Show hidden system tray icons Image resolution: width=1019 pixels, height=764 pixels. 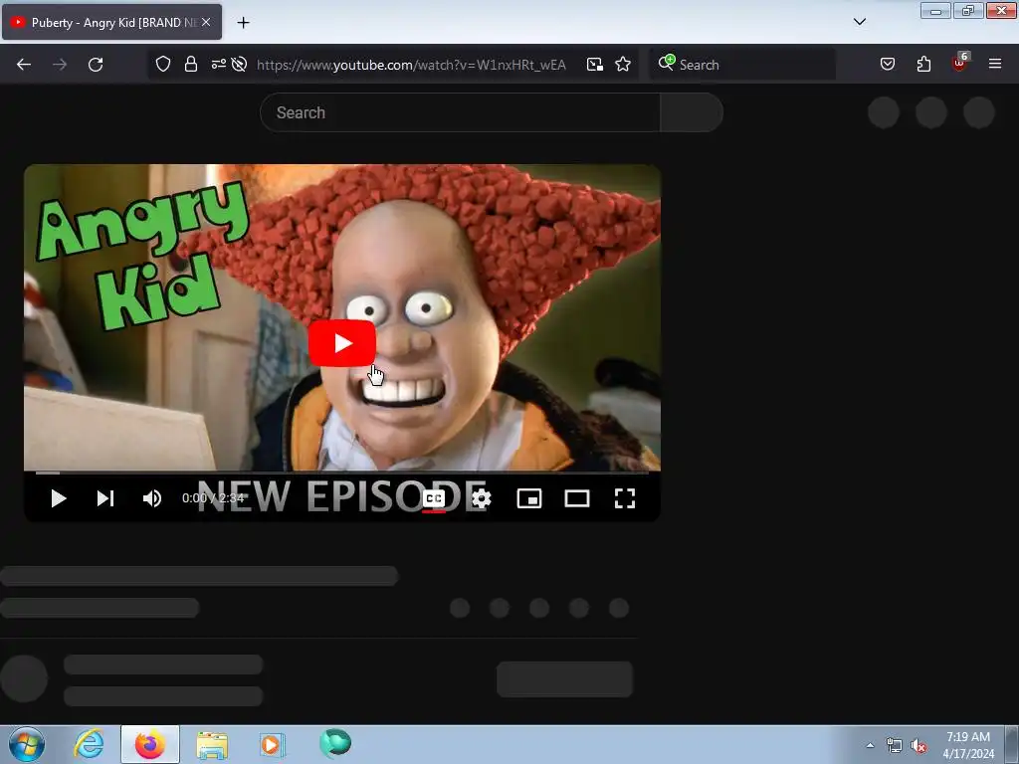[x=870, y=745]
